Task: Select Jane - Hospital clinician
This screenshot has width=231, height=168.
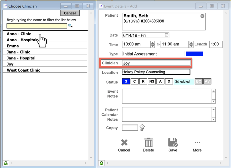Action: coord(21,58)
